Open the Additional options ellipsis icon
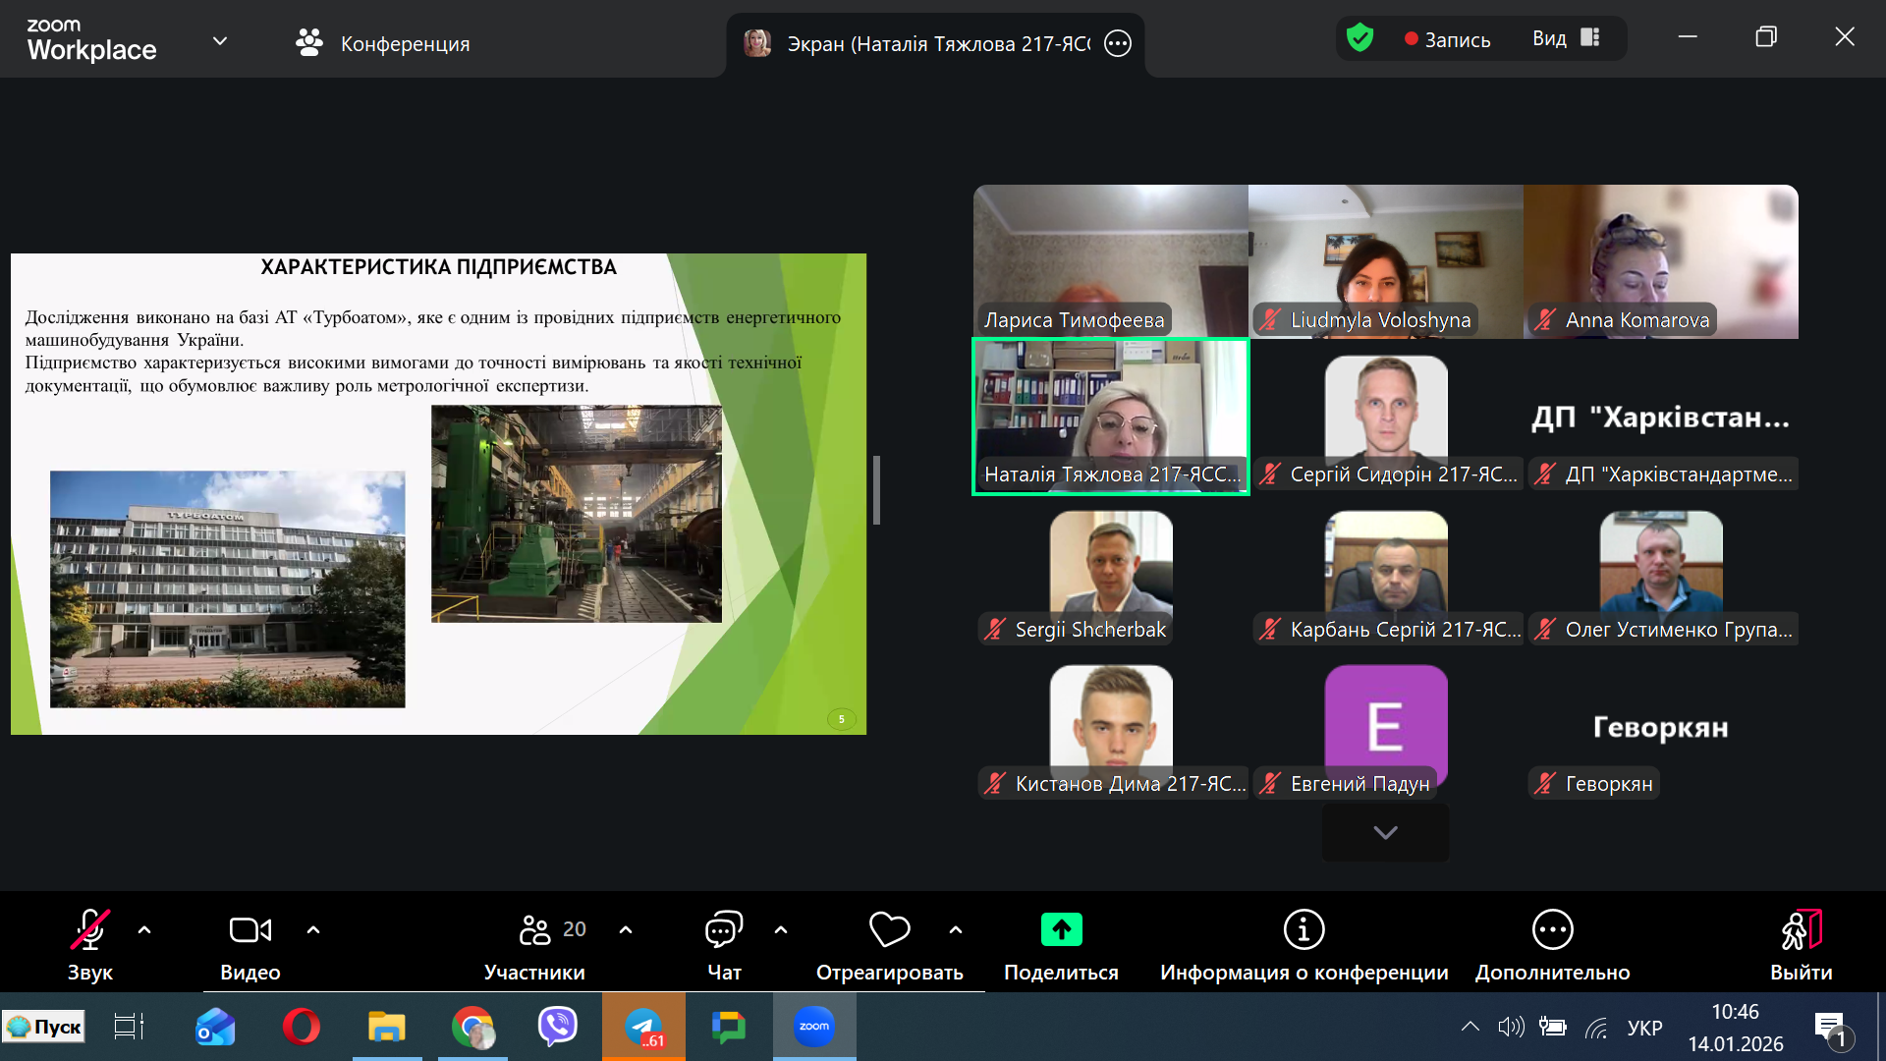 (1552, 929)
